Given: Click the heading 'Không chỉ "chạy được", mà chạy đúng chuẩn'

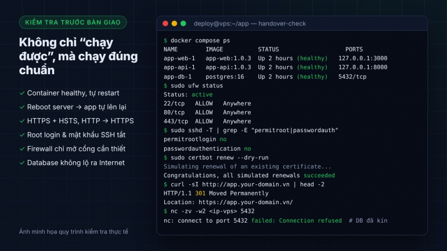Looking at the screenshot, I should click(x=78, y=56).
